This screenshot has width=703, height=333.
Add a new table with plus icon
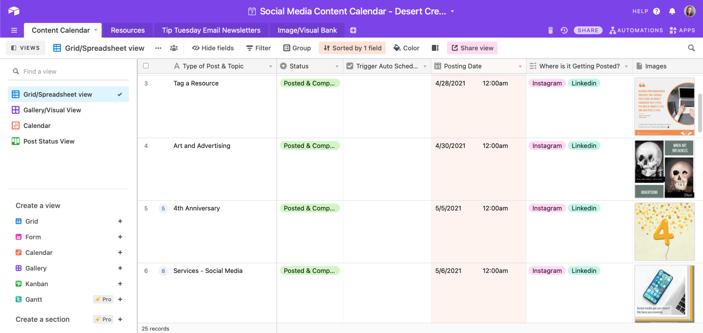[353, 30]
